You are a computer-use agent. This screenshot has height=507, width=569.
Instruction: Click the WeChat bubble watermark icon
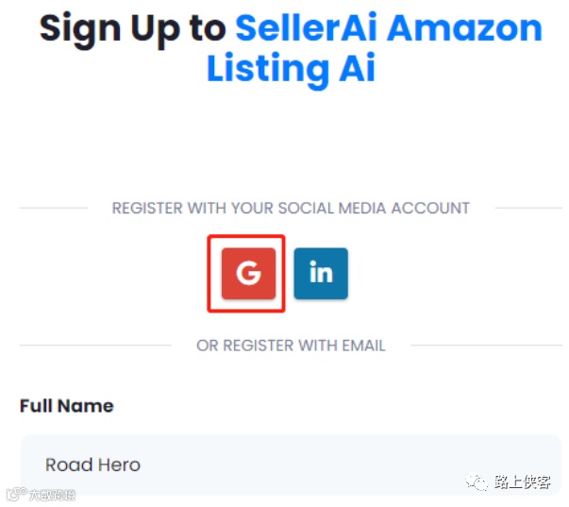479,482
